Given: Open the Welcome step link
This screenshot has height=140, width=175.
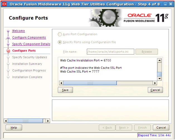Looking at the screenshot, I should click(18, 31).
